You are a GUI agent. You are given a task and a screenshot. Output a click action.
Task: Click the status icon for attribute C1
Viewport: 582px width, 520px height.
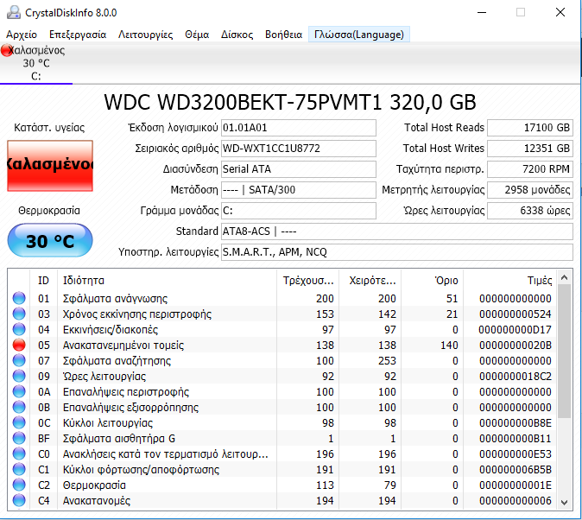(x=19, y=470)
